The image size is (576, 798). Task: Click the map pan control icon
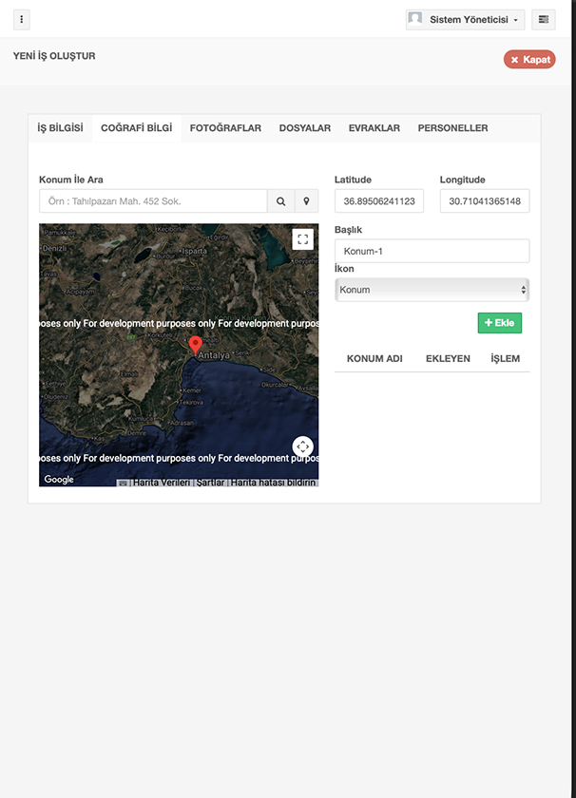[302, 446]
